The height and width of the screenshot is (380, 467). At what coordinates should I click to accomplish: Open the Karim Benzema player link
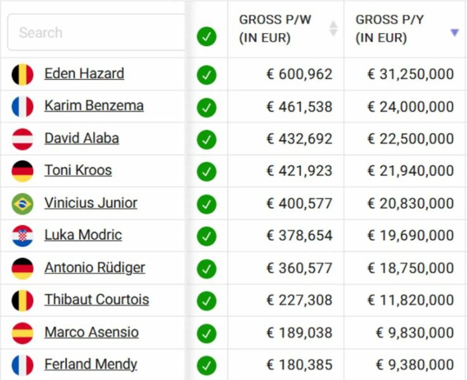pyautogui.click(x=94, y=106)
